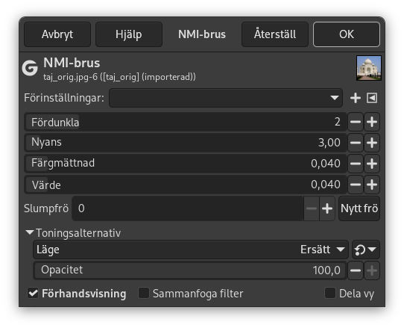The width and height of the screenshot is (404, 328).
Task: Generate a new seed with Nytt frö
Action: pyautogui.click(x=359, y=208)
